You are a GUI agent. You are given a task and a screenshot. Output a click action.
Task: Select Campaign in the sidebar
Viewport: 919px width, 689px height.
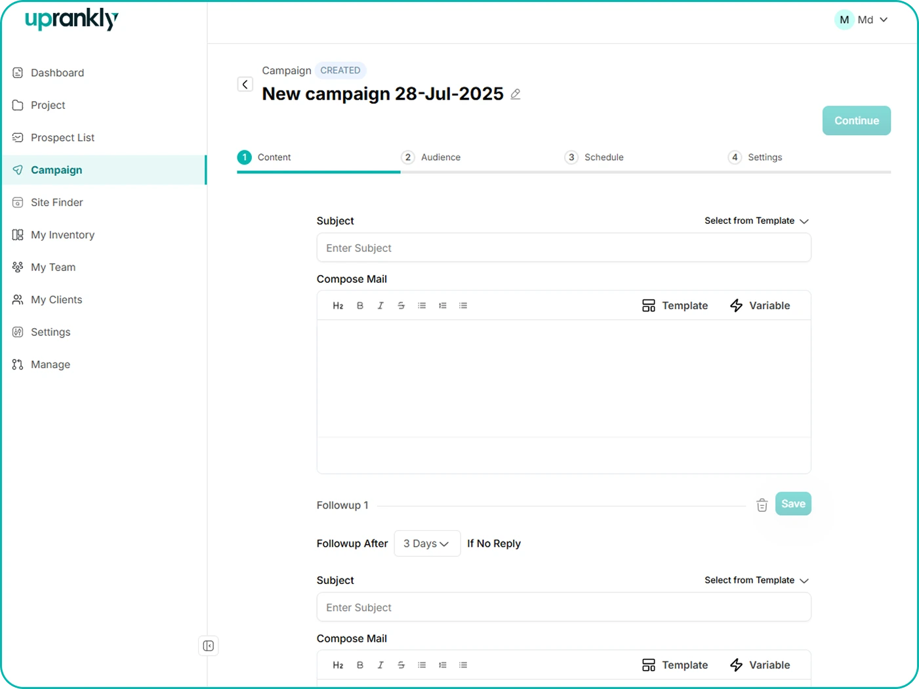tap(104, 170)
